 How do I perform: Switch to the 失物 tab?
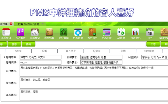[123, 51]
